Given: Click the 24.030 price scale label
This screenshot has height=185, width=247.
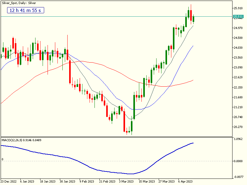Looking at the screenshot, I should [x=238, y=48].
